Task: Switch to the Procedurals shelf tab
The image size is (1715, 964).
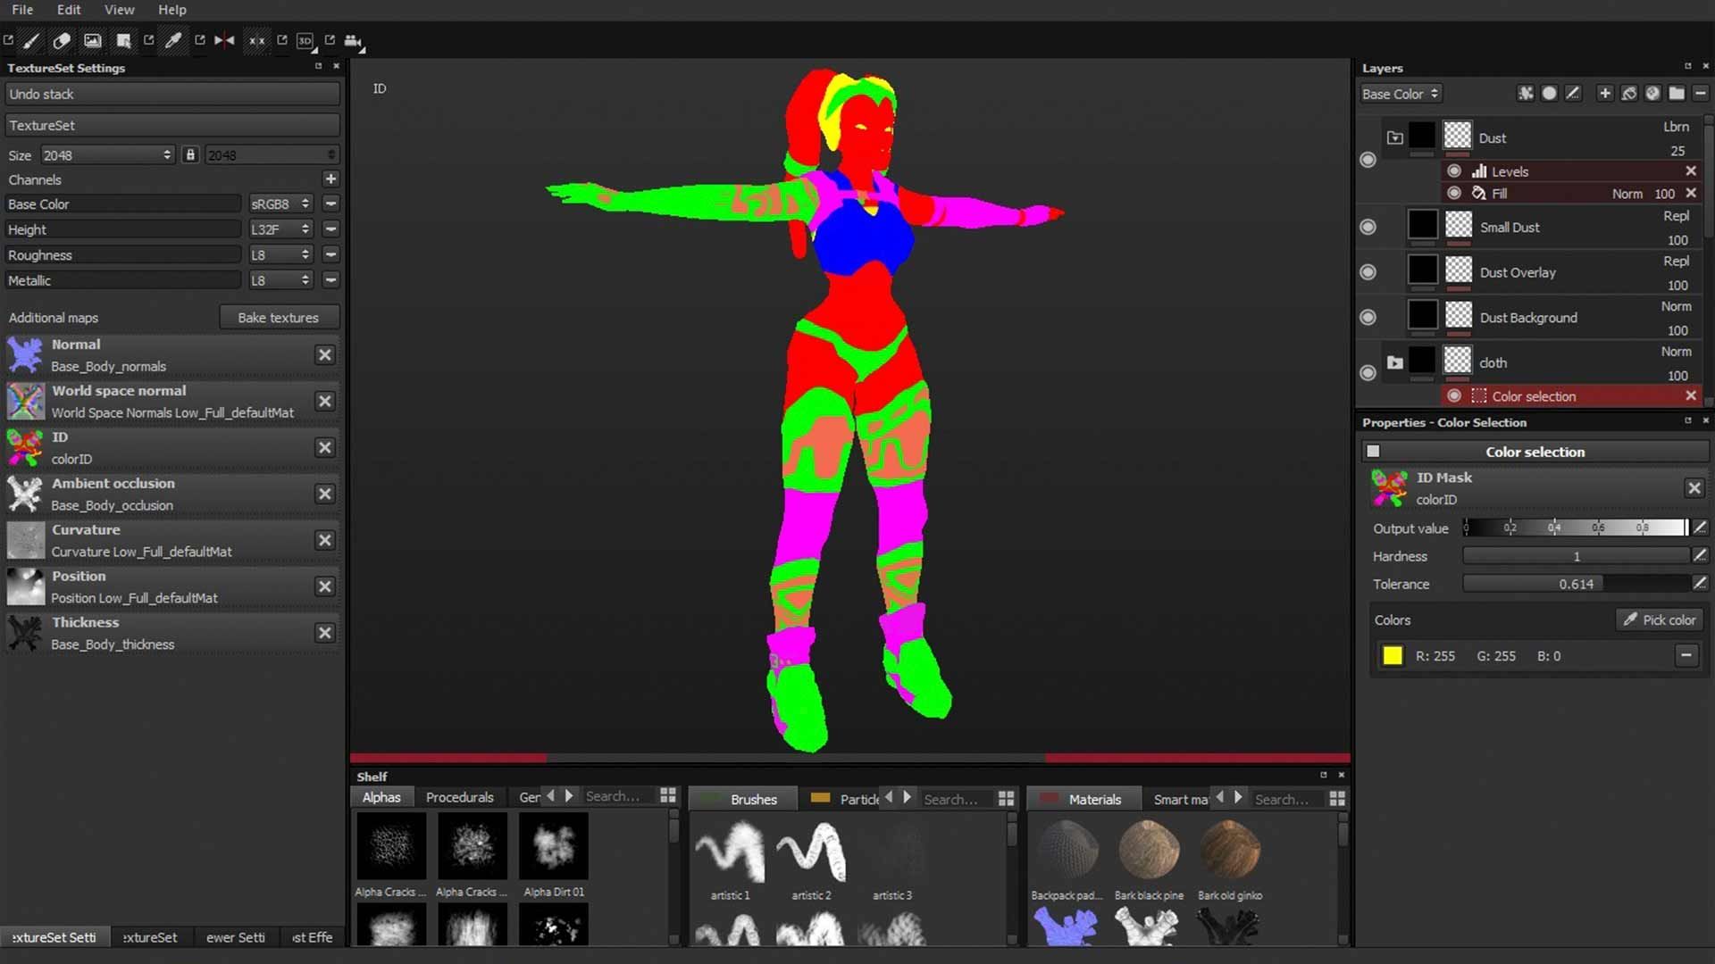Action: click(459, 798)
